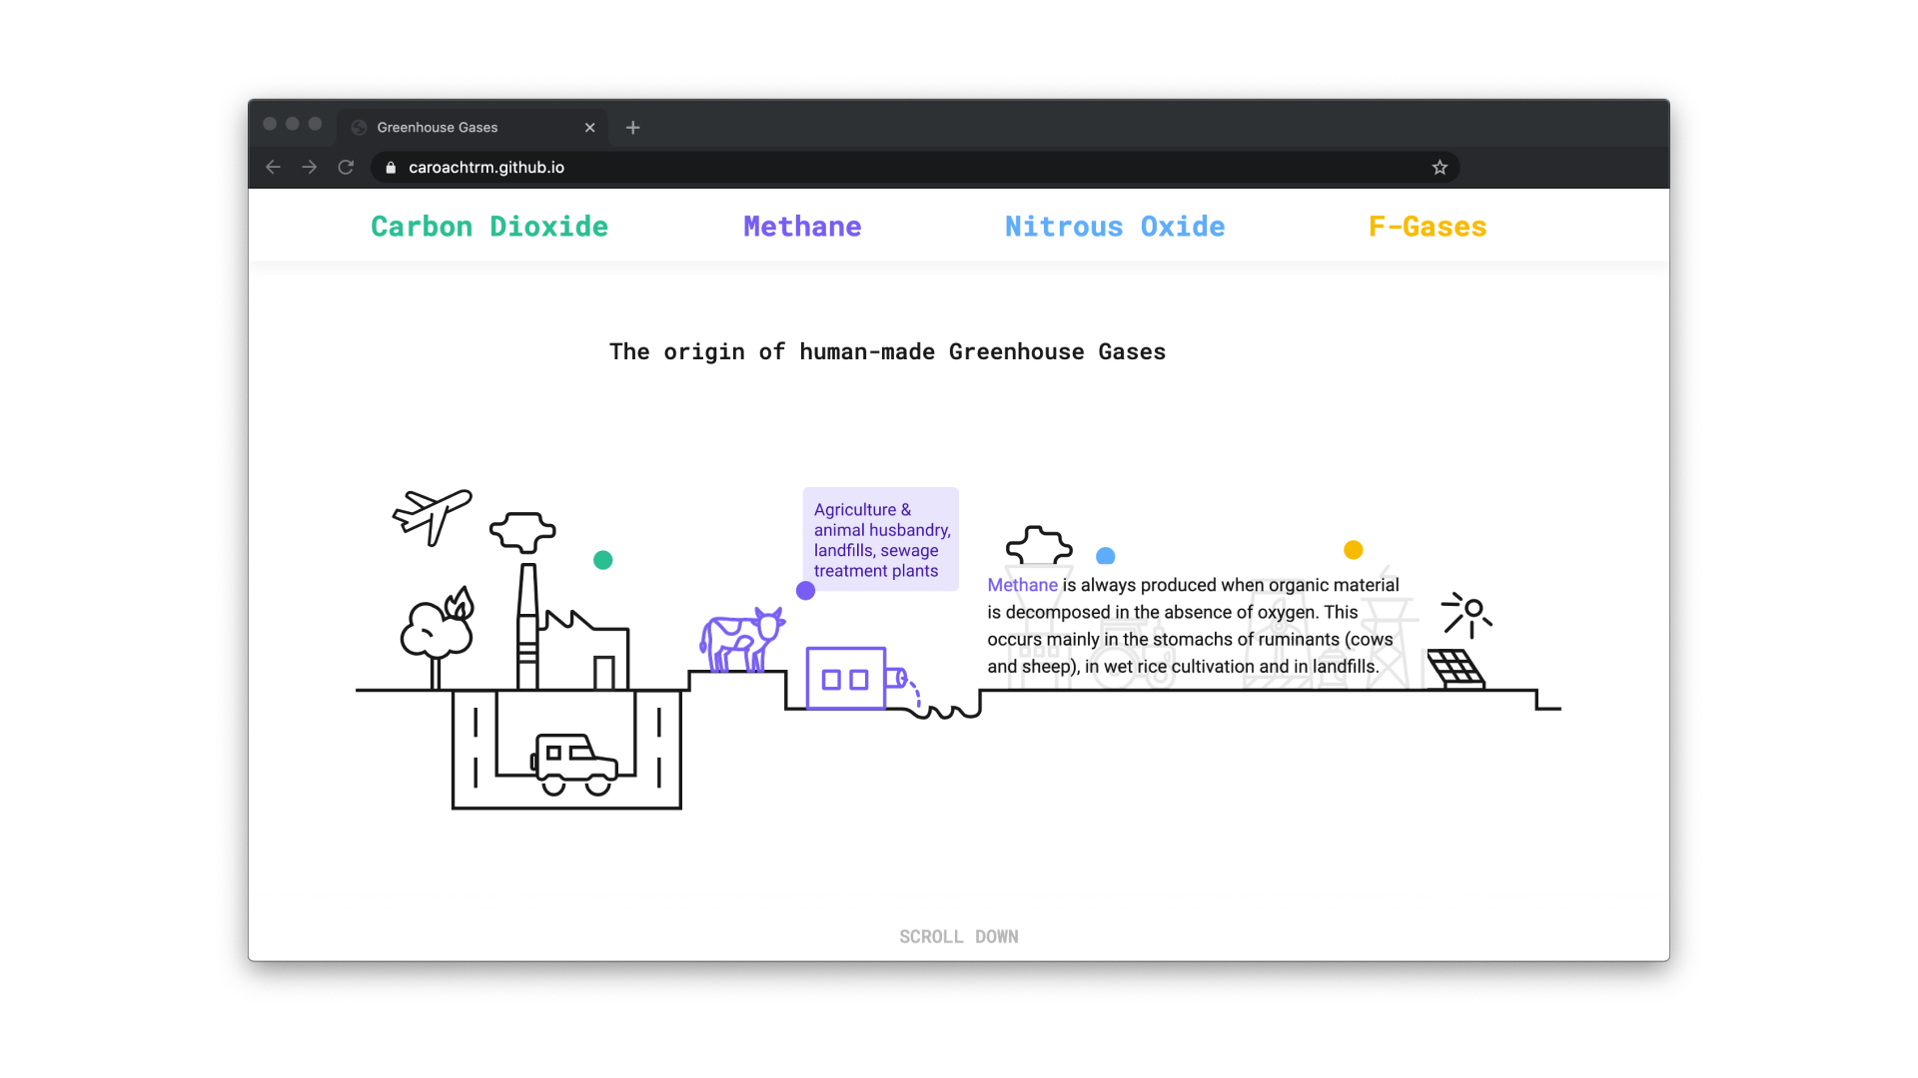The width and height of the screenshot is (1918, 1078).
Task: Click the blue Nitrous Oxide dot
Action: pos(1105,556)
